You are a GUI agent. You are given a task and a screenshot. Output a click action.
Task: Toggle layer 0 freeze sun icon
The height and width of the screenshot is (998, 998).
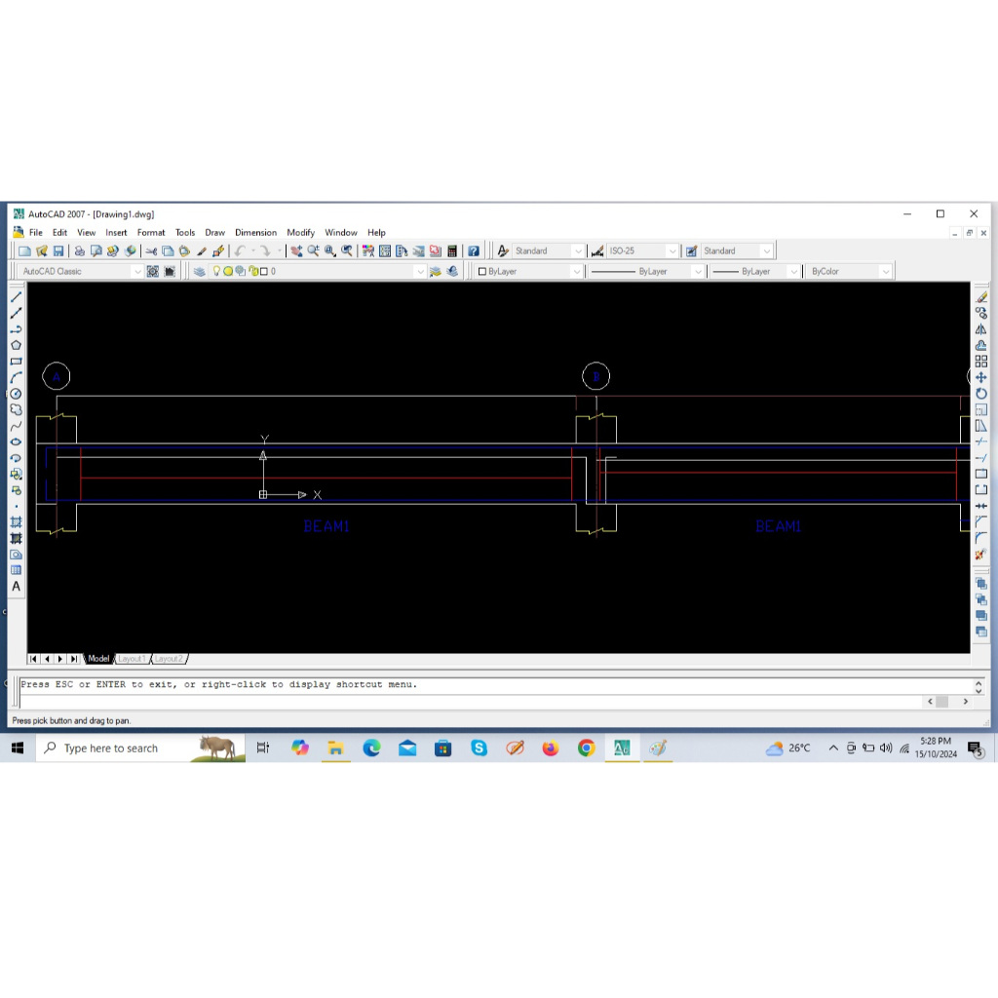click(x=229, y=272)
